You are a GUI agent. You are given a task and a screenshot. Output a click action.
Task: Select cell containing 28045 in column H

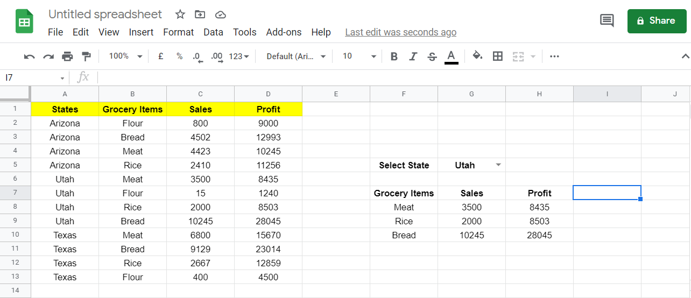(x=539, y=235)
